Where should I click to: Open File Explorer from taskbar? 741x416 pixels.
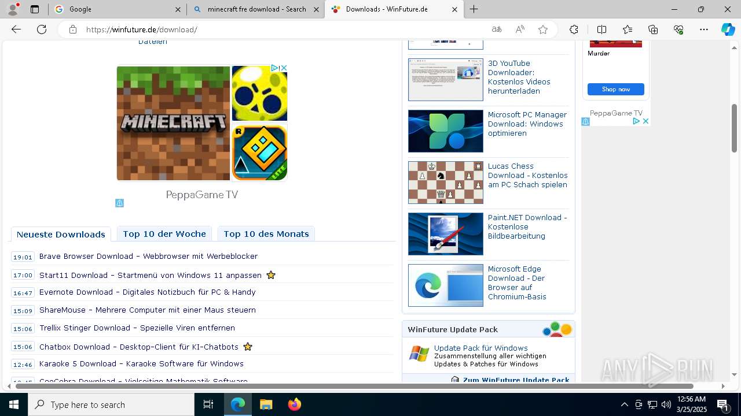coord(266,404)
